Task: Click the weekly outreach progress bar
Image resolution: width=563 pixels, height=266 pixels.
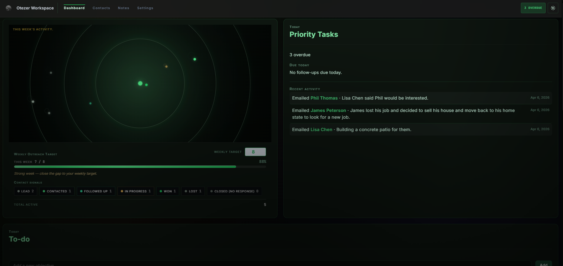Action: (x=140, y=167)
